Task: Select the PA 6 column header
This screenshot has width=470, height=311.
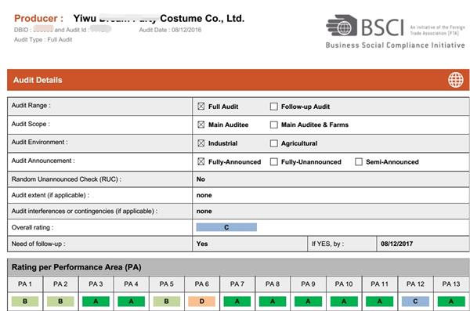Action: [x=202, y=284]
